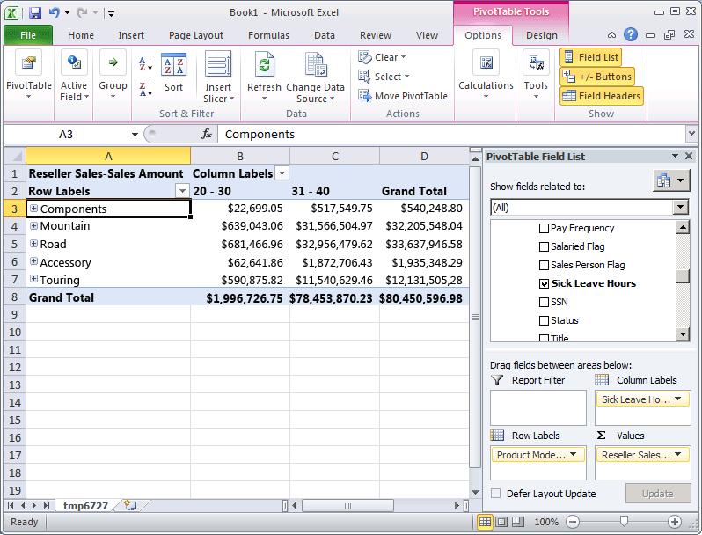Image resolution: width=702 pixels, height=535 pixels.
Task: Click the zoom slider handle
Action: 624,522
